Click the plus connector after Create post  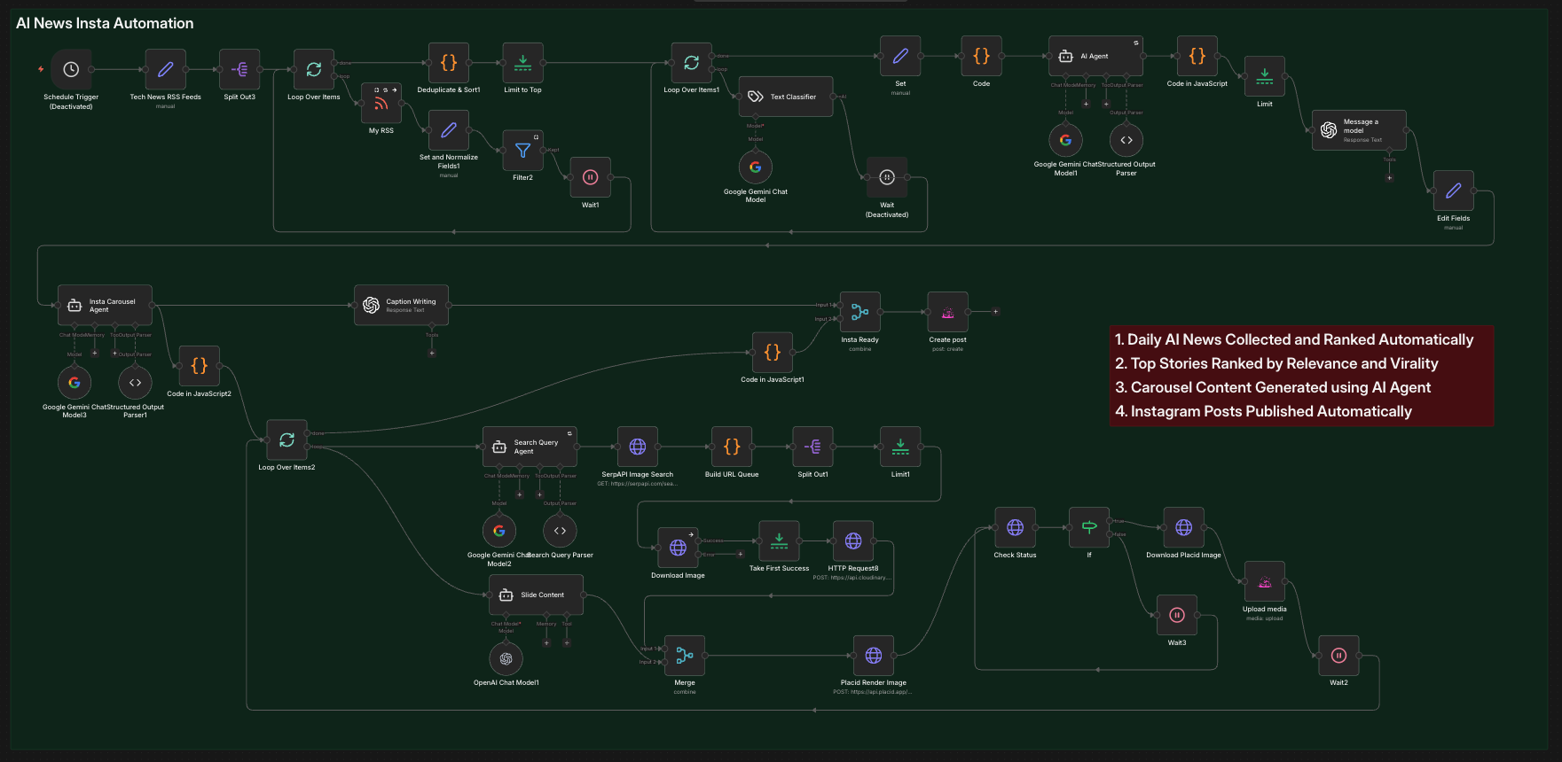pyautogui.click(x=995, y=312)
